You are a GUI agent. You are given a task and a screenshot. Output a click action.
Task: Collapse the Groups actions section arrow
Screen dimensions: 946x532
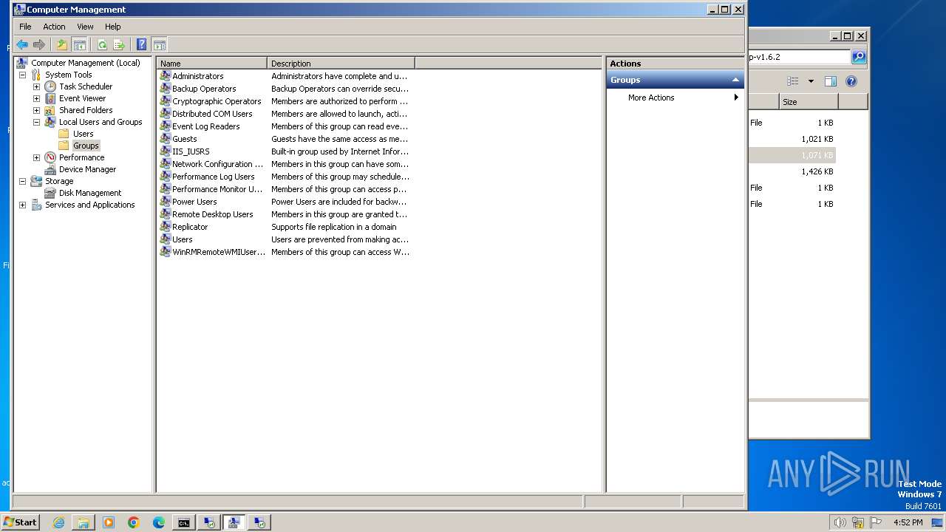[x=735, y=80]
